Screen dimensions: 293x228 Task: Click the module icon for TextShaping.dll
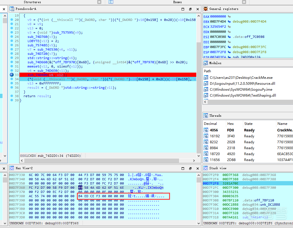click(206, 95)
